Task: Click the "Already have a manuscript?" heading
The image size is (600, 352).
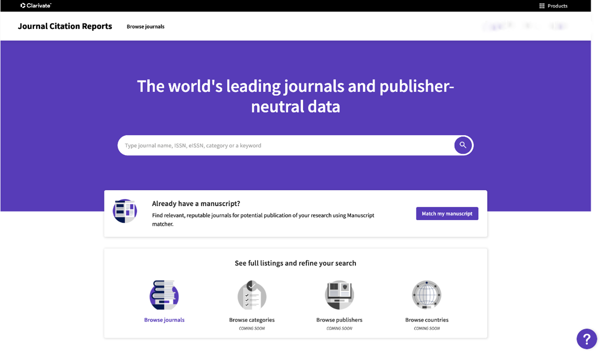Action: (196, 204)
